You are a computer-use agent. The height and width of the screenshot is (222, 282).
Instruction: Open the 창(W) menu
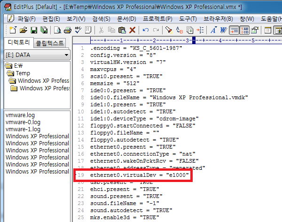[247, 19]
